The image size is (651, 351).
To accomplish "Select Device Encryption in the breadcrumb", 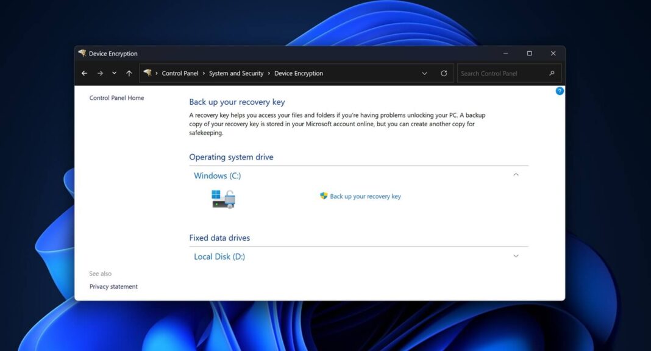I will [x=299, y=73].
